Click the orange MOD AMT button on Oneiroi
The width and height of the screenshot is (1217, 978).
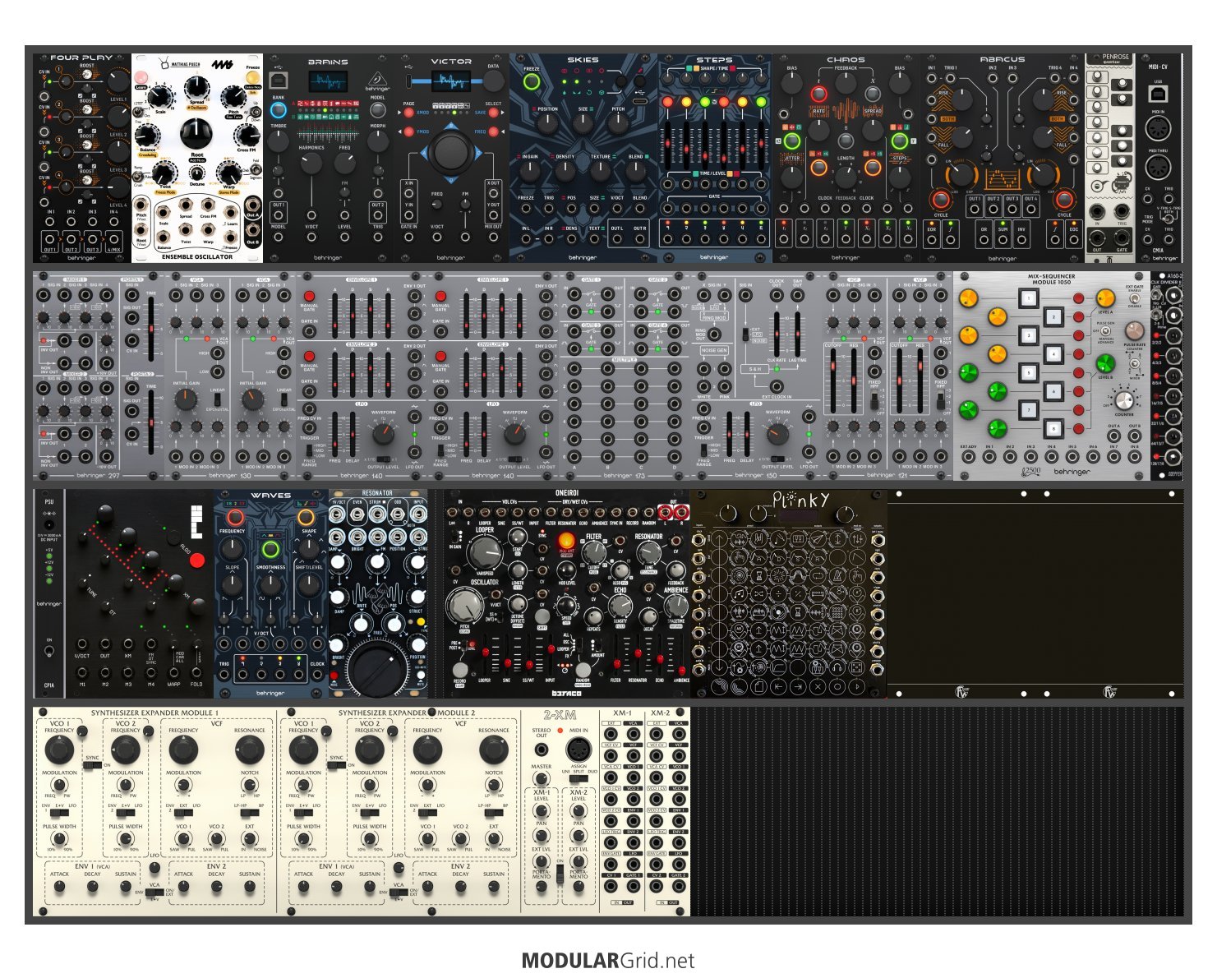pyautogui.click(x=566, y=541)
